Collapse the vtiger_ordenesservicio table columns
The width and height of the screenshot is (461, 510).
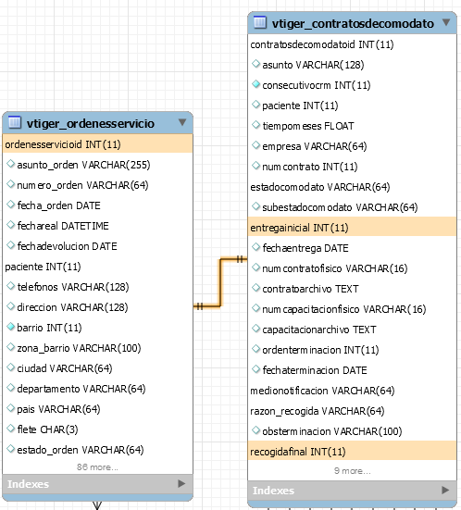[x=182, y=122]
